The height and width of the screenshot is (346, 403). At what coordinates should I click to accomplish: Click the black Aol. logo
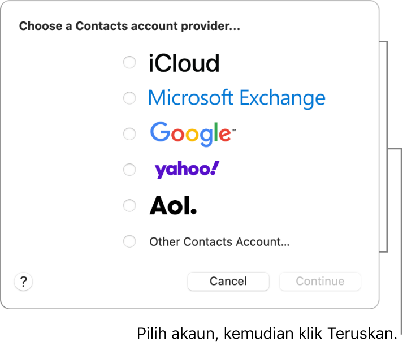173,206
